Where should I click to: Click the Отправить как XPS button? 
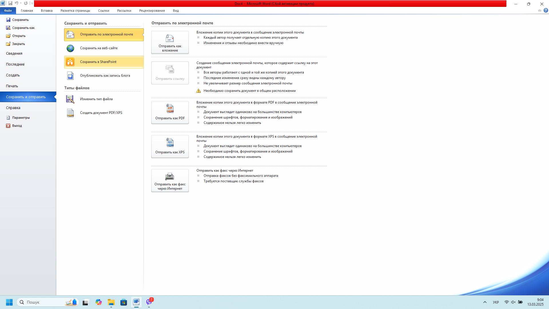(170, 146)
